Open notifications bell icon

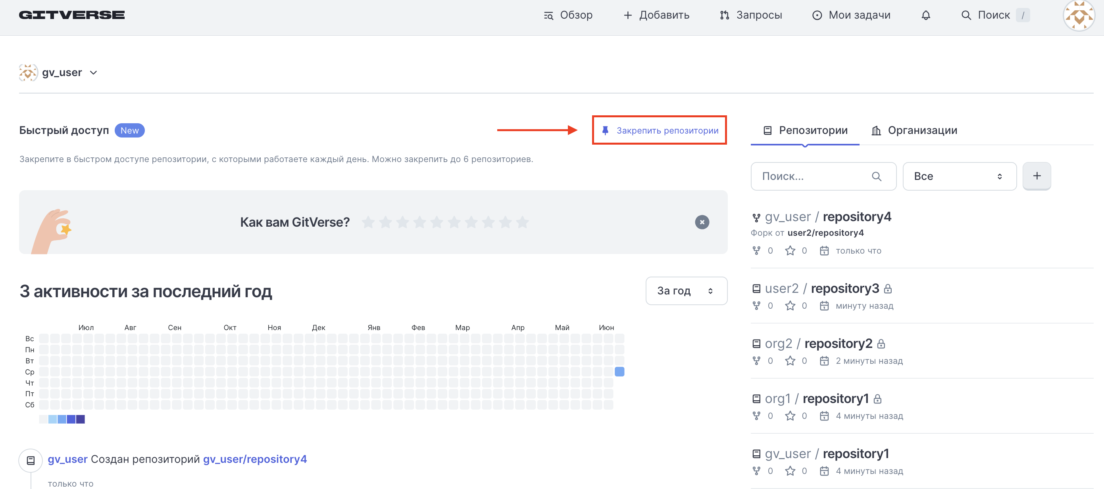pyautogui.click(x=926, y=15)
